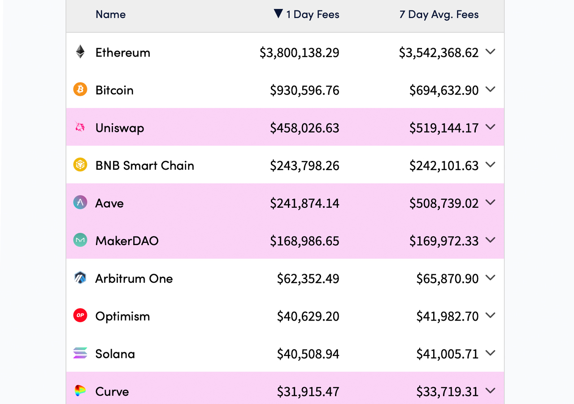Open the Uniswap protocol link

click(x=119, y=127)
